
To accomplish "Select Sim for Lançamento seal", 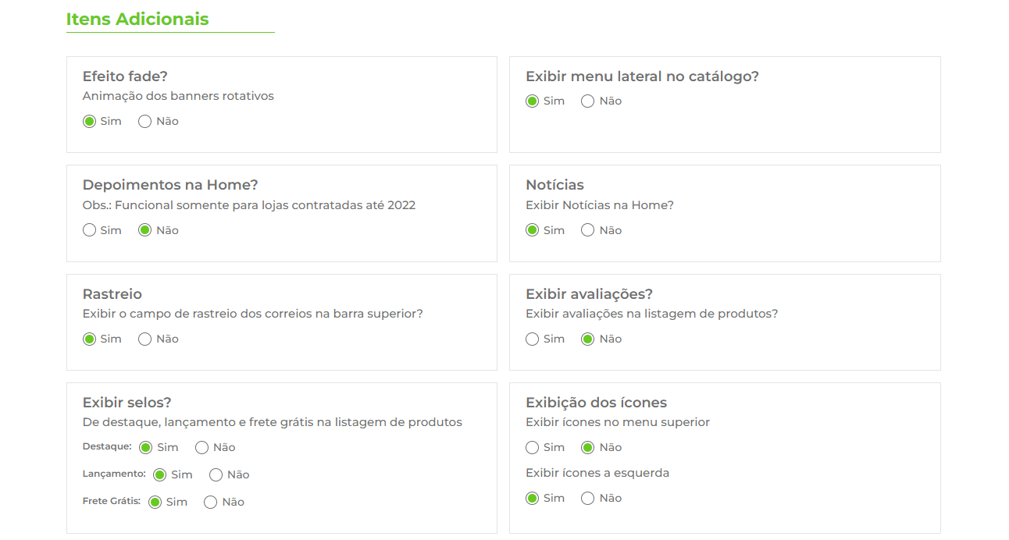I will coord(159,475).
